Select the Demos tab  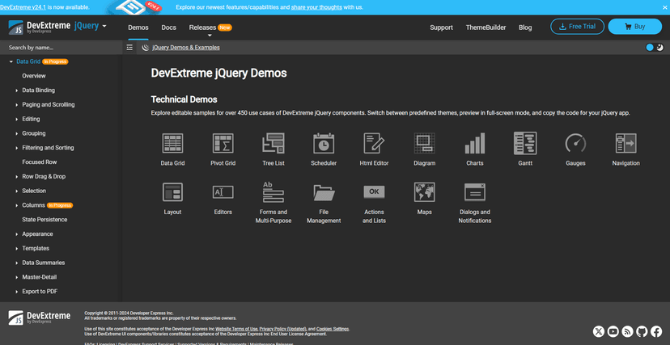(138, 27)
